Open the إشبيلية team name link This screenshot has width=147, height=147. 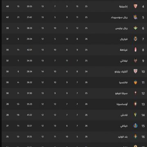coord(123,7)
